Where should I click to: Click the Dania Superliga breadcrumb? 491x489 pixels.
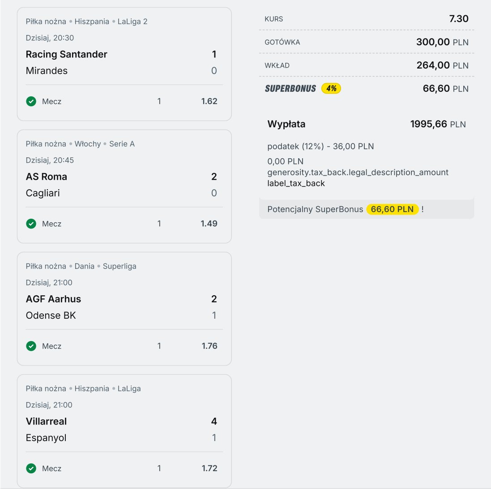coord(120,266)
